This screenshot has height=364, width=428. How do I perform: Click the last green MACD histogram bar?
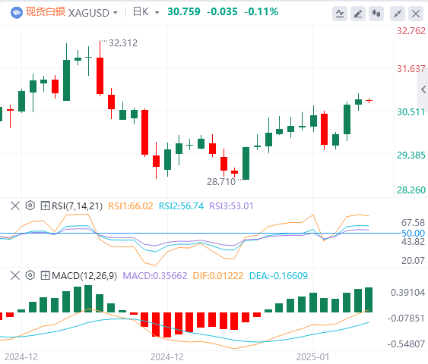(369, 300)
